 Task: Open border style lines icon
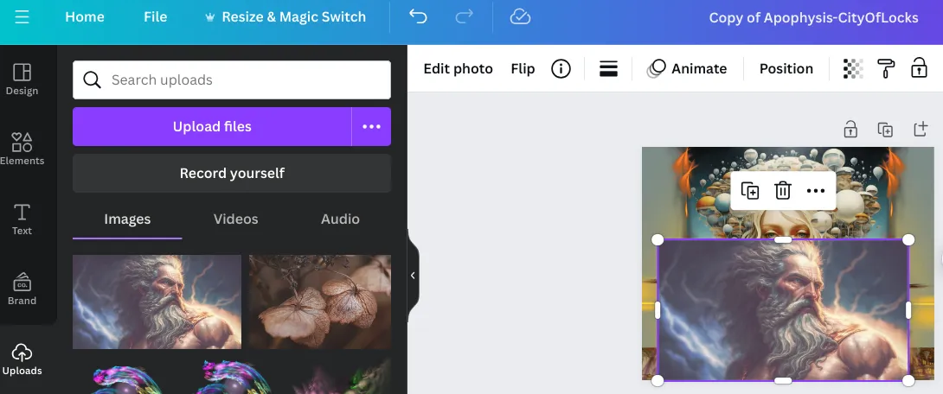point(608,68)
